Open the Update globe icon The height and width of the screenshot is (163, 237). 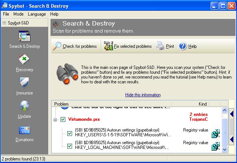(25, 106)
